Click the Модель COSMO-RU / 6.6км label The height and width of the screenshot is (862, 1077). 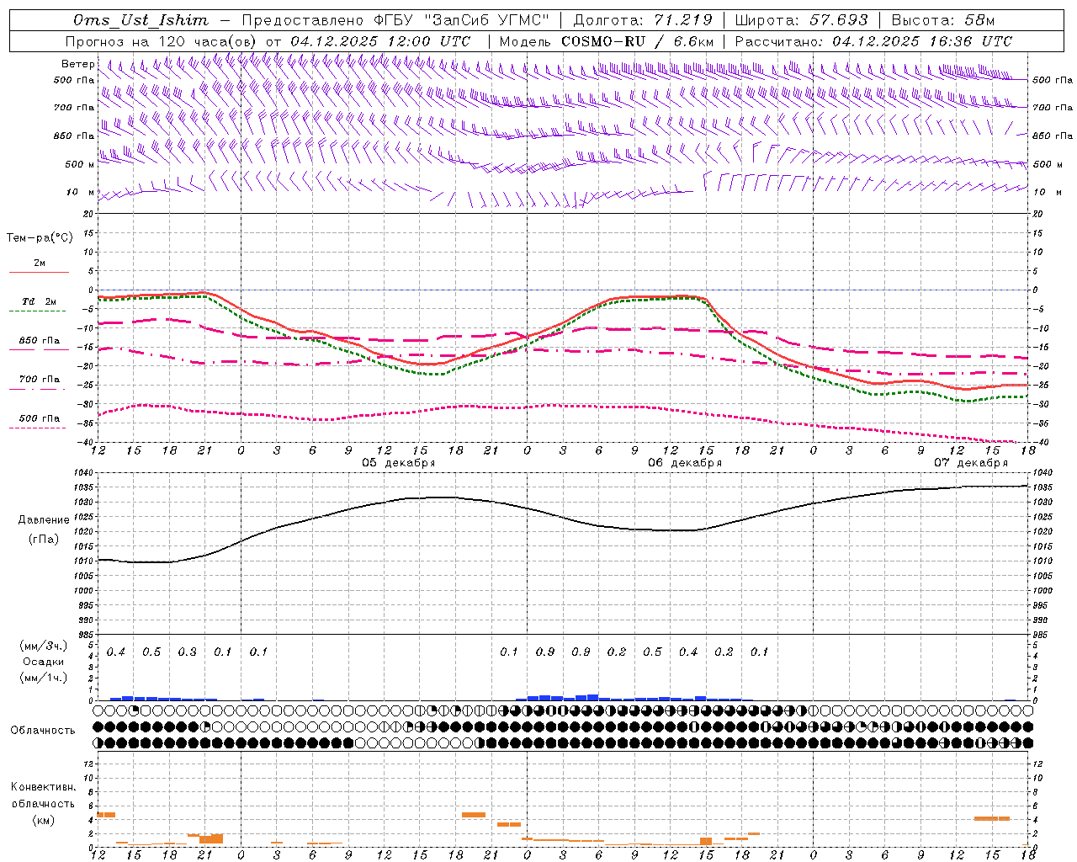click(x=607, y=41)
